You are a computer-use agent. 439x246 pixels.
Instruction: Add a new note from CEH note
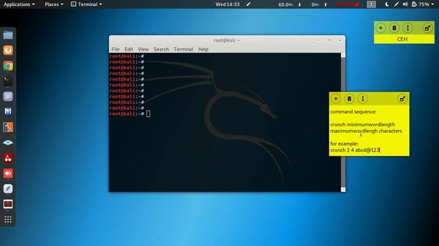coord(381,28)
